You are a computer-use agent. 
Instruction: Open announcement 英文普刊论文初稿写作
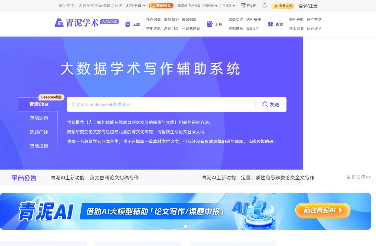pyautogui.click(x=95, y=178)
